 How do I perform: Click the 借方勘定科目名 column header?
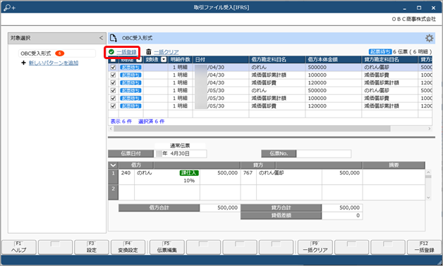pyautogui.click(x=277, y=60)
